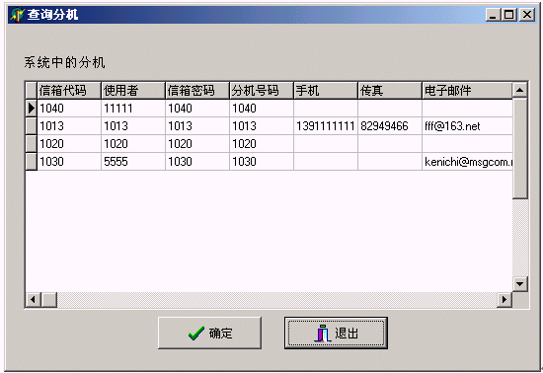Image resolution: width=543 pixels, height=373 pixels.
Task: Click the horizontal scrollbar thumb
Action: click(49, 300)
